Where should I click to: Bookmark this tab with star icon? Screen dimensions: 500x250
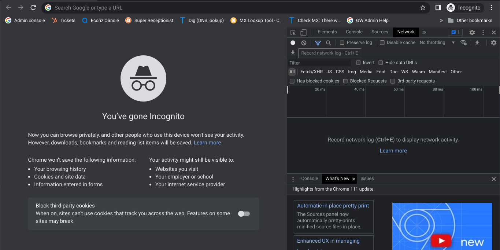click(423, 7)
